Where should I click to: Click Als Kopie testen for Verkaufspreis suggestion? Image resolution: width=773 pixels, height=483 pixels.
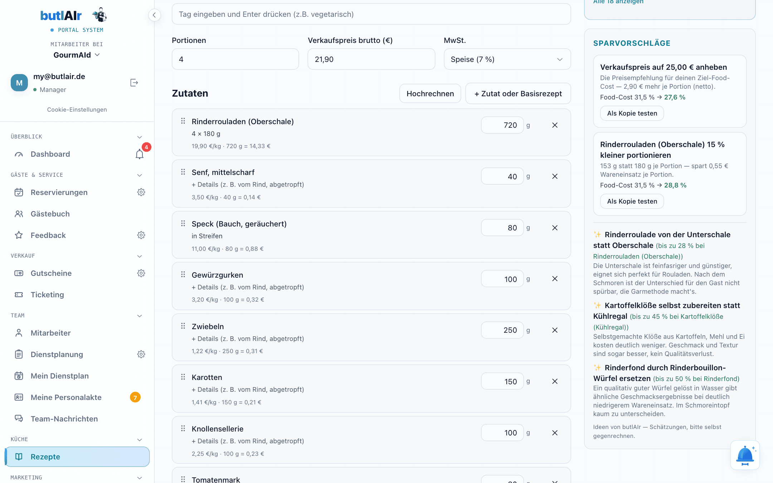pyautogui.click(x=632, y=113)
